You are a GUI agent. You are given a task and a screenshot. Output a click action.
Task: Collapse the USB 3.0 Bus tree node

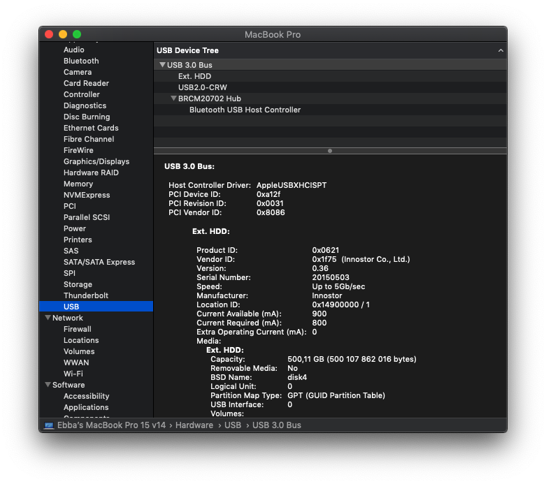[162, 65]
